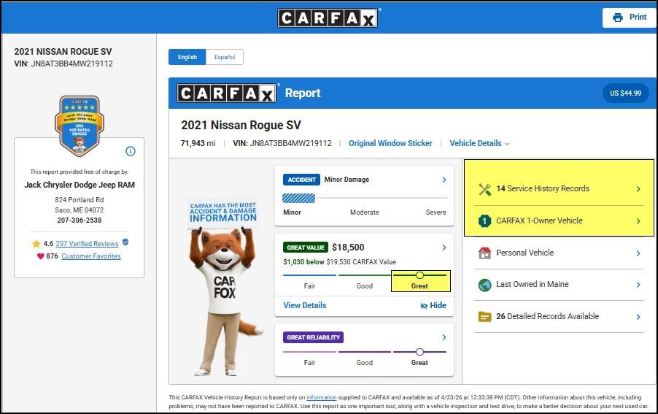Click the $18,500 price text

point(348,248)
